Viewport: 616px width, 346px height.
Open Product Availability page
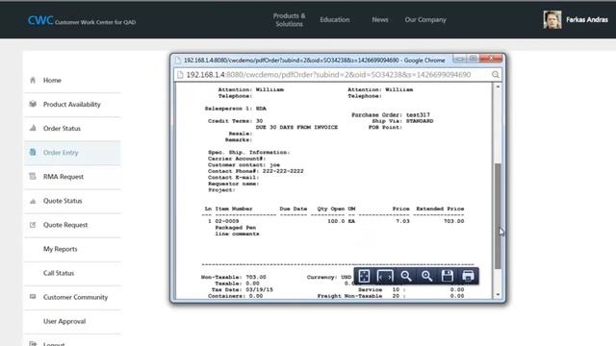pyautogui.click(x=72, y=105)
